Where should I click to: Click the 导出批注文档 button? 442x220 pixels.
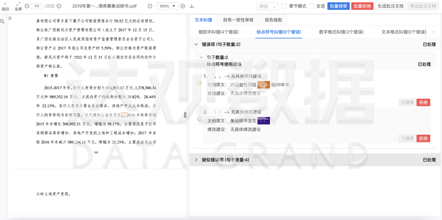(423, 6)
